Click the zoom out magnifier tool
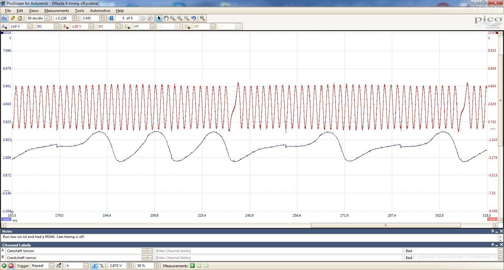 187,18
